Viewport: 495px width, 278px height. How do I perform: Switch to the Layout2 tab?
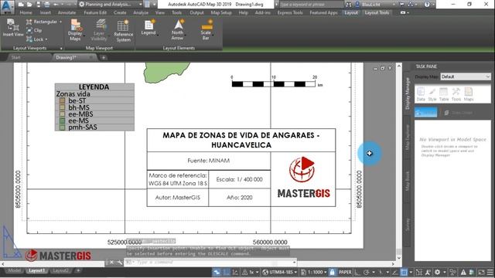pos(60,270)
